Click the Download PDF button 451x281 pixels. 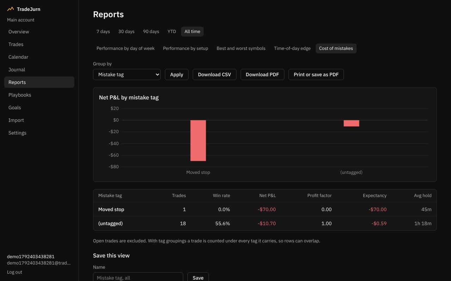click(262, 74)
